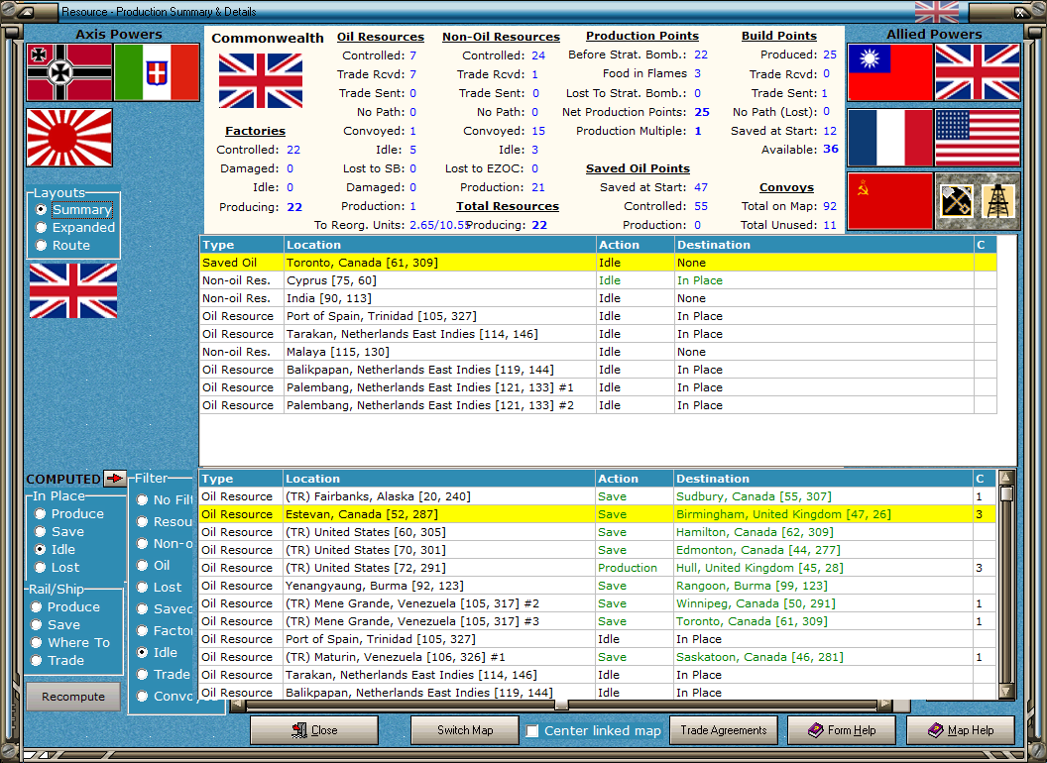The width and height of the screenshot is (1047, 763).
Task: Click lower table scrollbar down arrow
Action: point(1006,691)
